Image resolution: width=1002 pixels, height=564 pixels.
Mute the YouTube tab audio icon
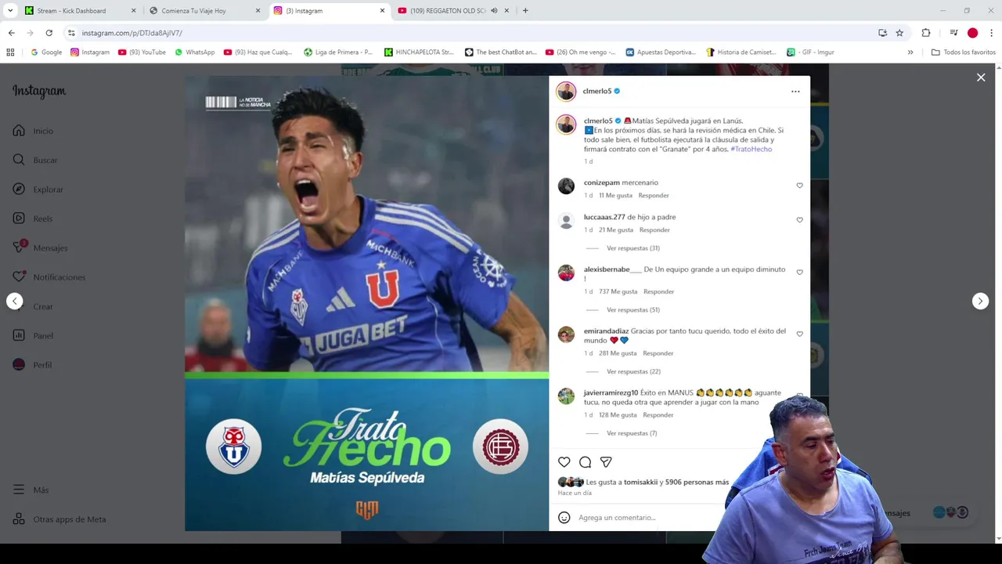pos(494,11)
